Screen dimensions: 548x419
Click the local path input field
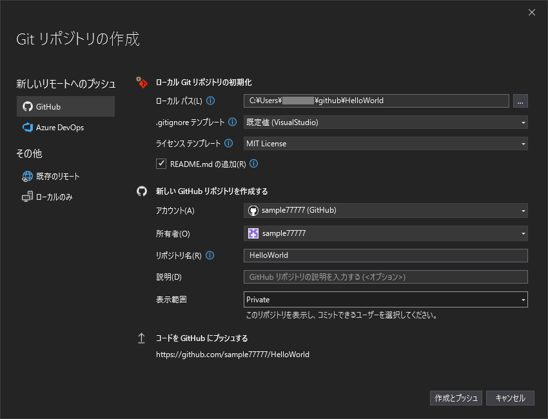click(377, 101)
